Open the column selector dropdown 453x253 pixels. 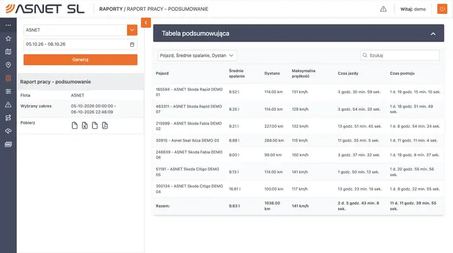pyautogui.click(x=197, y=55)
